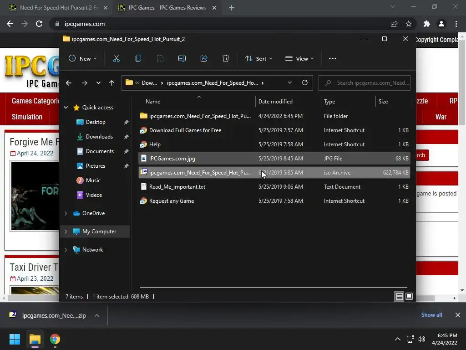Click the Rename icon in Explorer toolbar

pos(182,59)
